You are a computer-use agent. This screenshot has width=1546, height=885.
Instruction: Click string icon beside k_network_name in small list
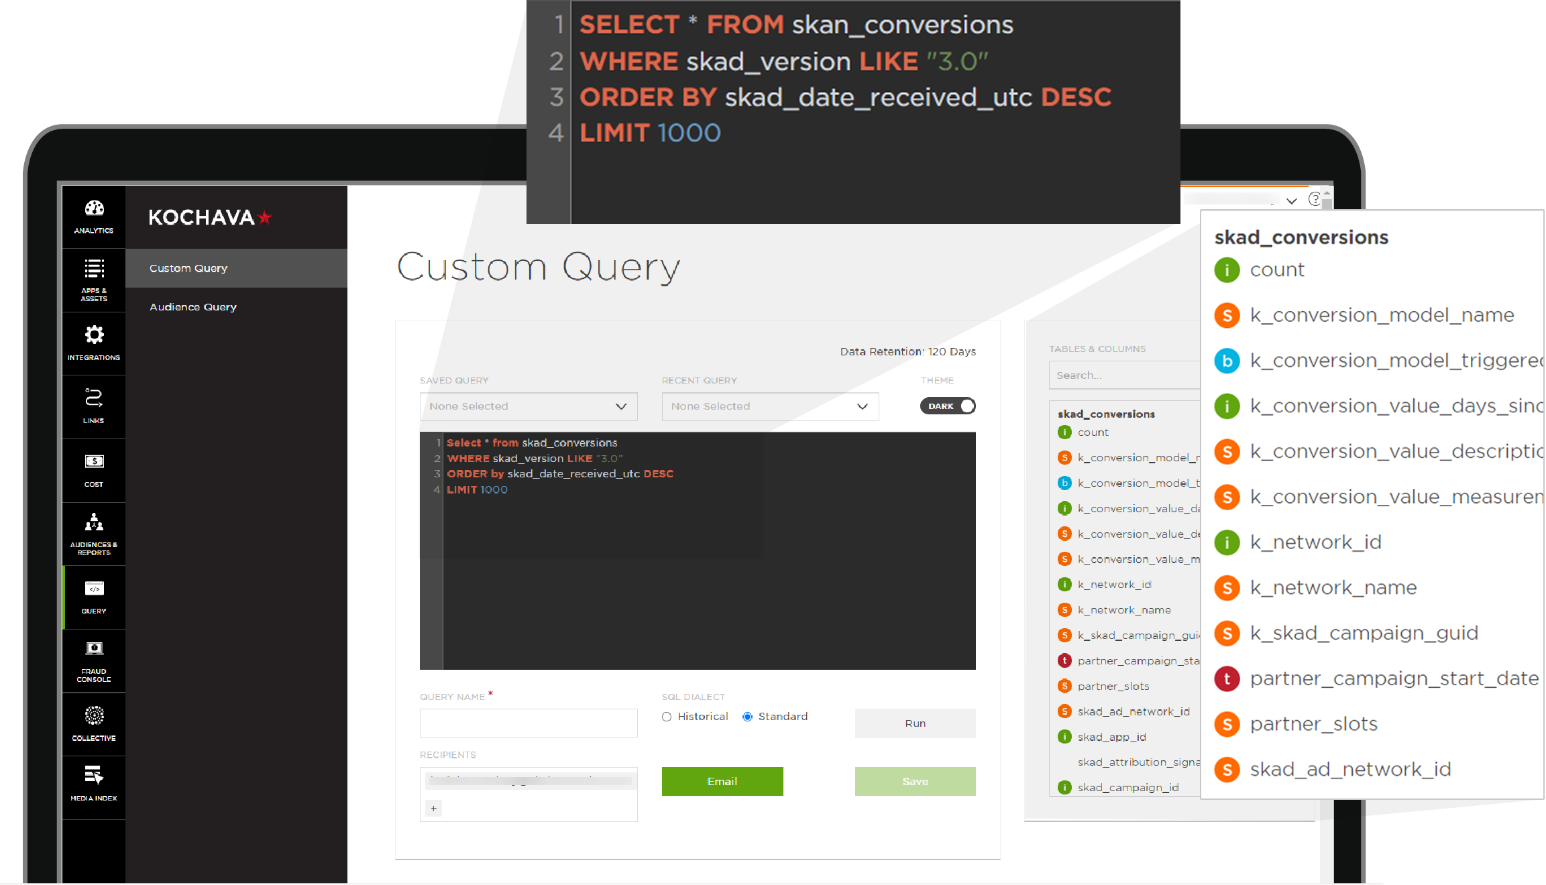click(1064, 610)
